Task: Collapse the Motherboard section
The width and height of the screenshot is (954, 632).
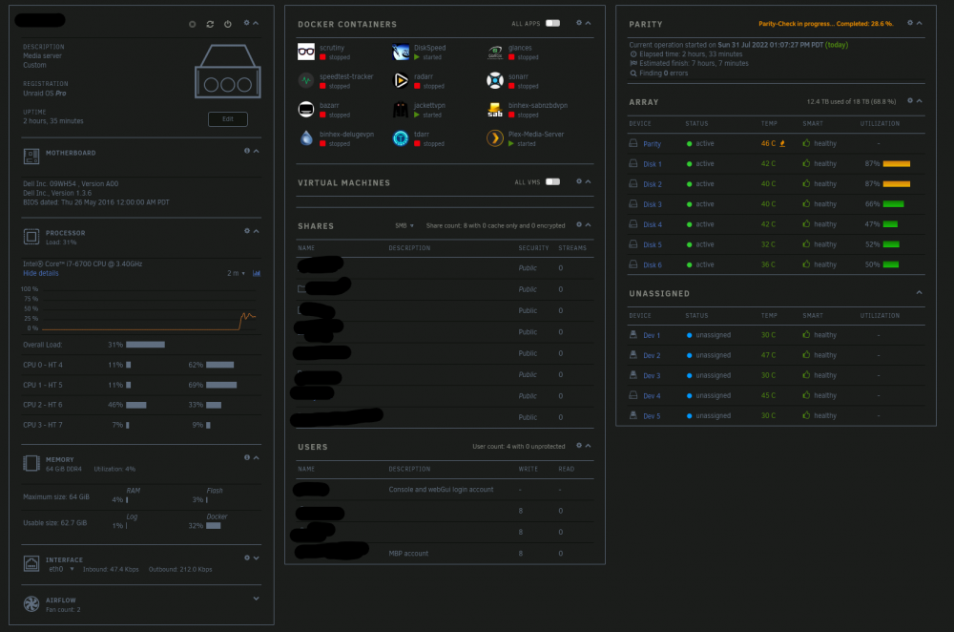Action: tap(256, 151)
